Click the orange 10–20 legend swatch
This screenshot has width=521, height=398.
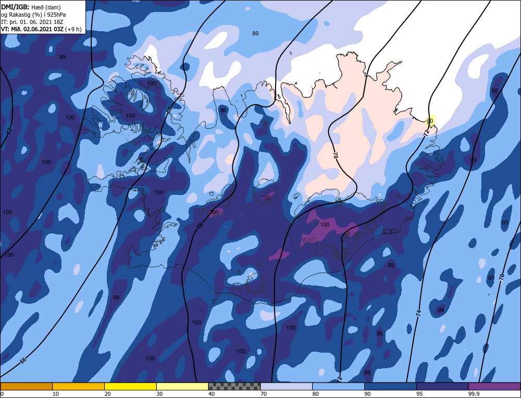pyautogui.click(x=79, y=386)
